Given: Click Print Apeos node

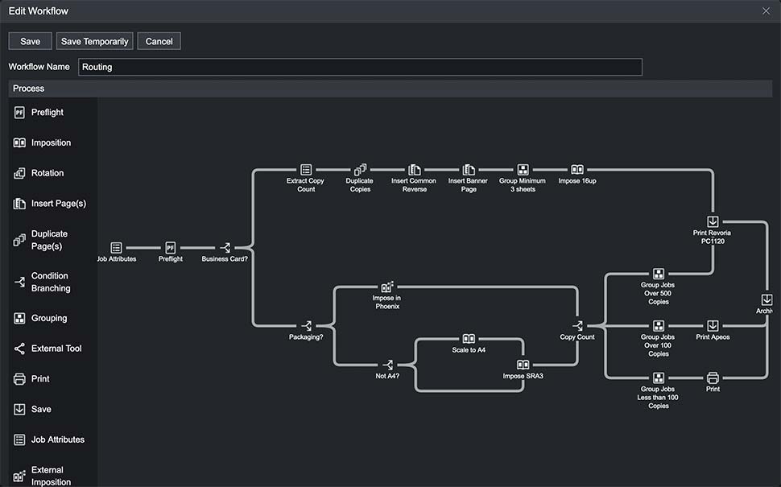Looking at the screenshot, I should 713,326.
